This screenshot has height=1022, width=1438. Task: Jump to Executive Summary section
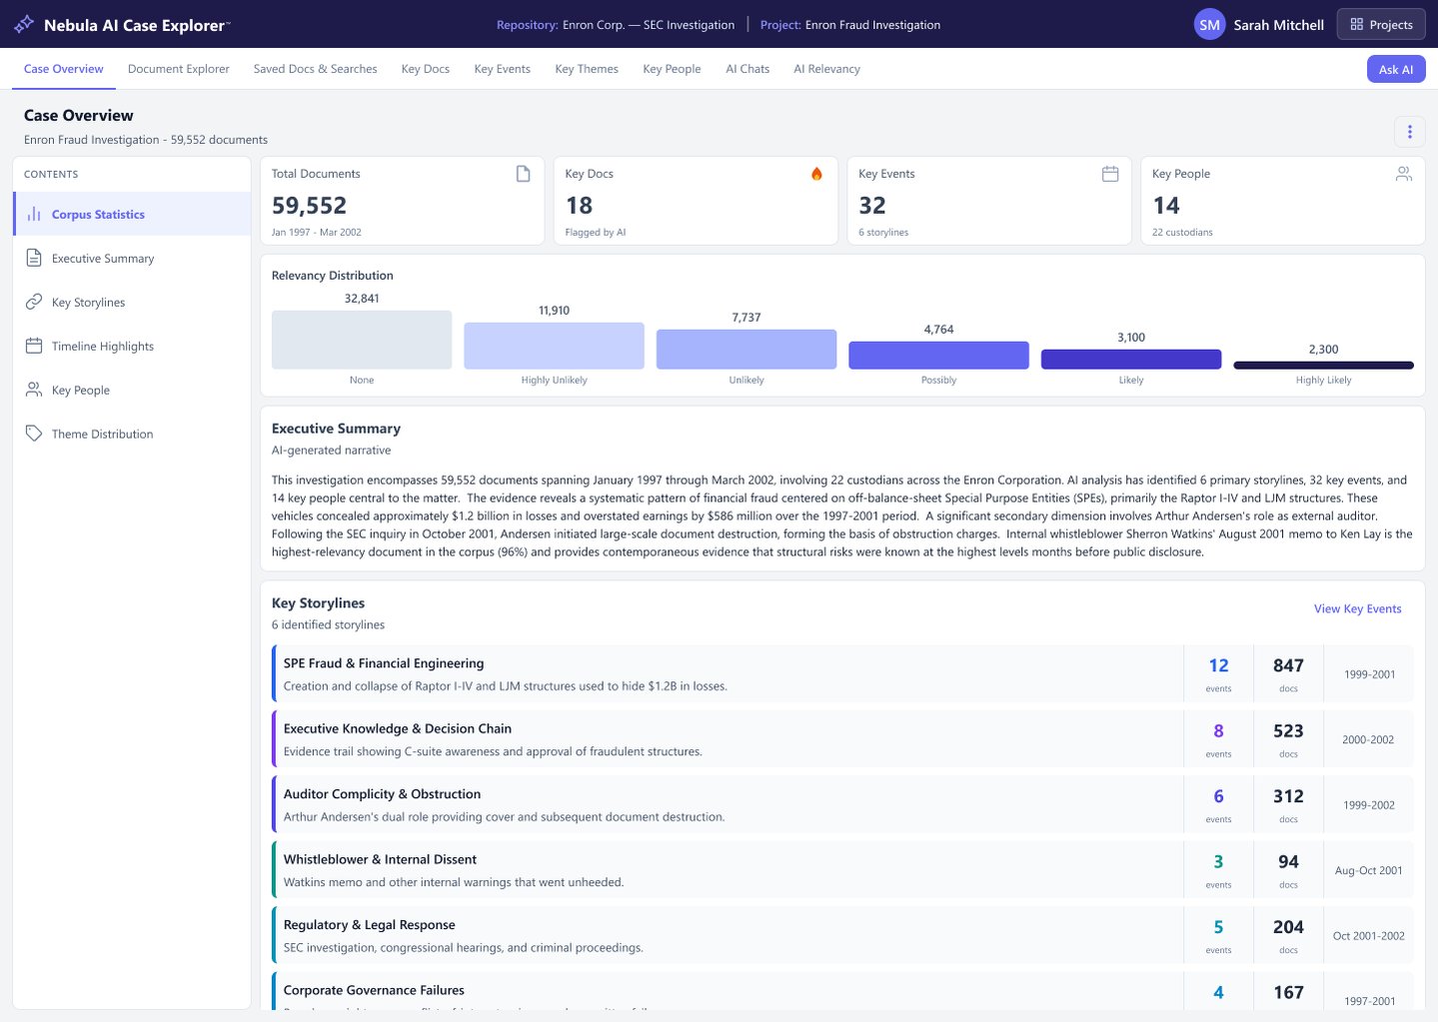(132, 258)
